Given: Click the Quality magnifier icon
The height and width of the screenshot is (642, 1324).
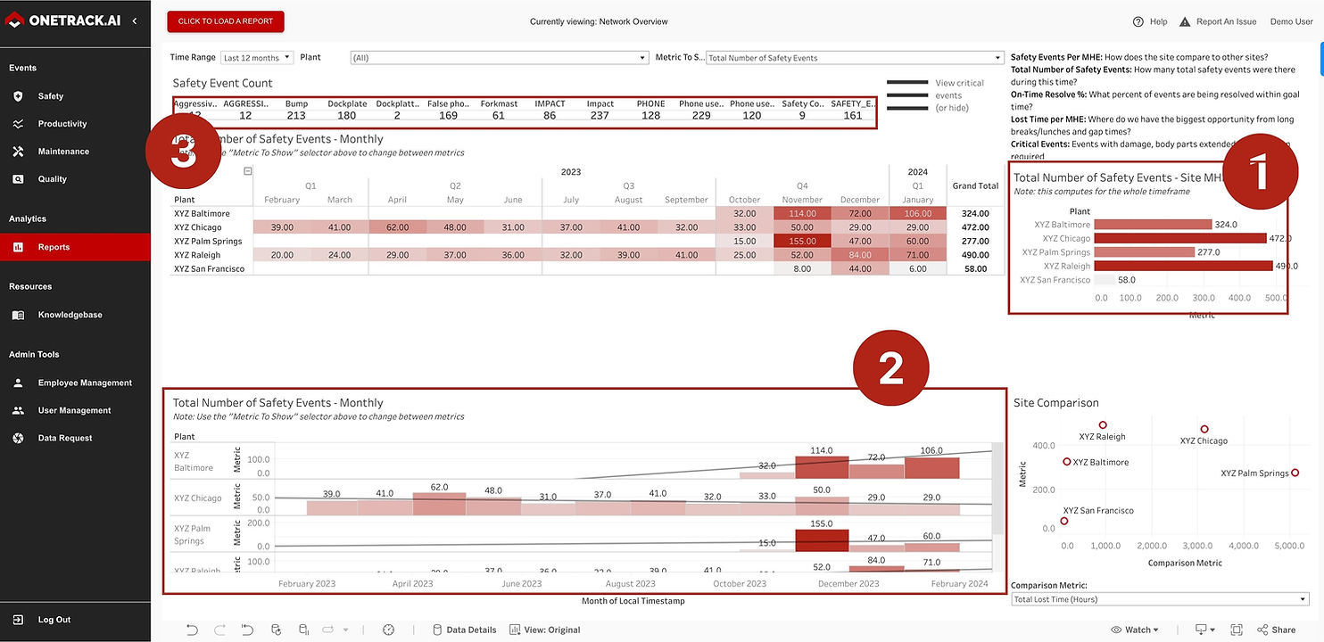Looking at the screenshot, I should 18,179.
